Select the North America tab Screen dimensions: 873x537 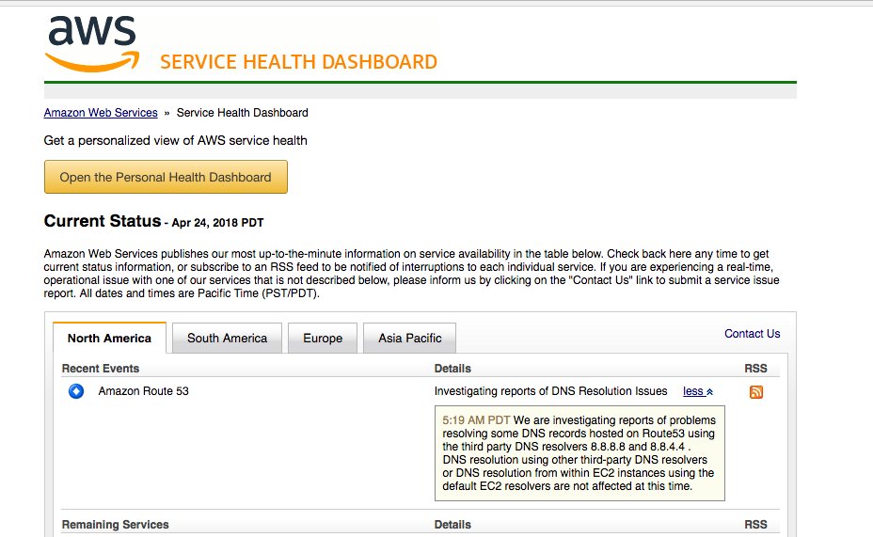pyautogui.click(x=110, y=338)
